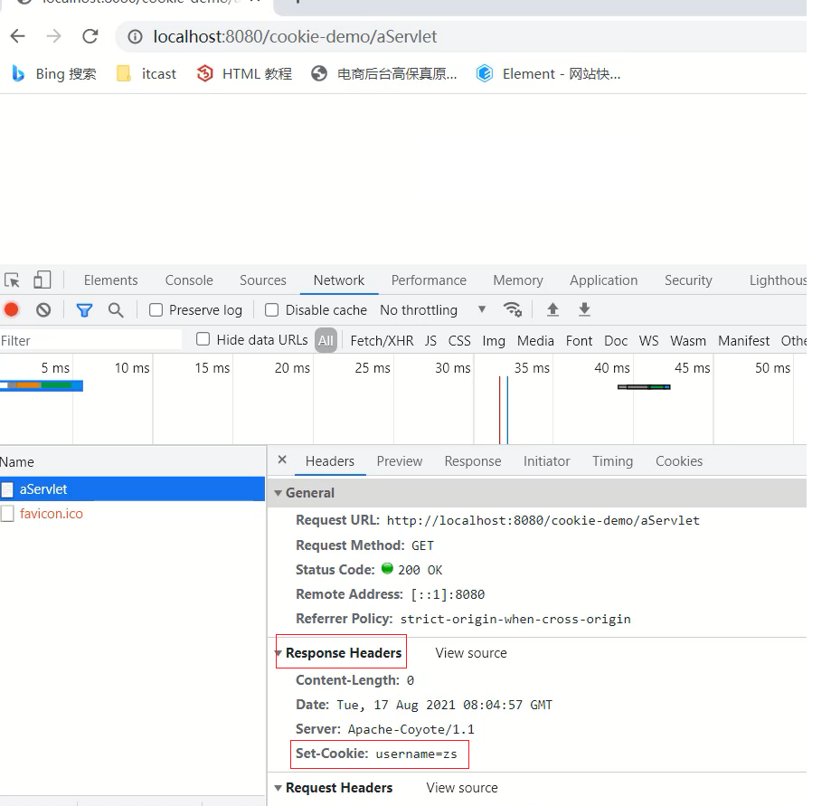Filter requests by Manifest
This screenshot has height=806, width=831.
[743, 340]
